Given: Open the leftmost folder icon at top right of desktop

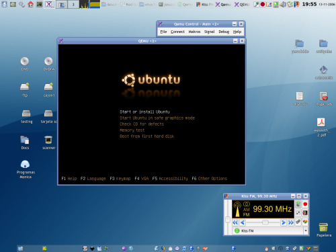Looking at the screenshot, I should [300, 46].
